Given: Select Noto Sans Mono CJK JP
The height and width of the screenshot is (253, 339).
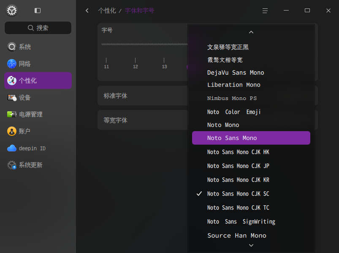Looking at the screenshot, I should (x=251, y=166).
